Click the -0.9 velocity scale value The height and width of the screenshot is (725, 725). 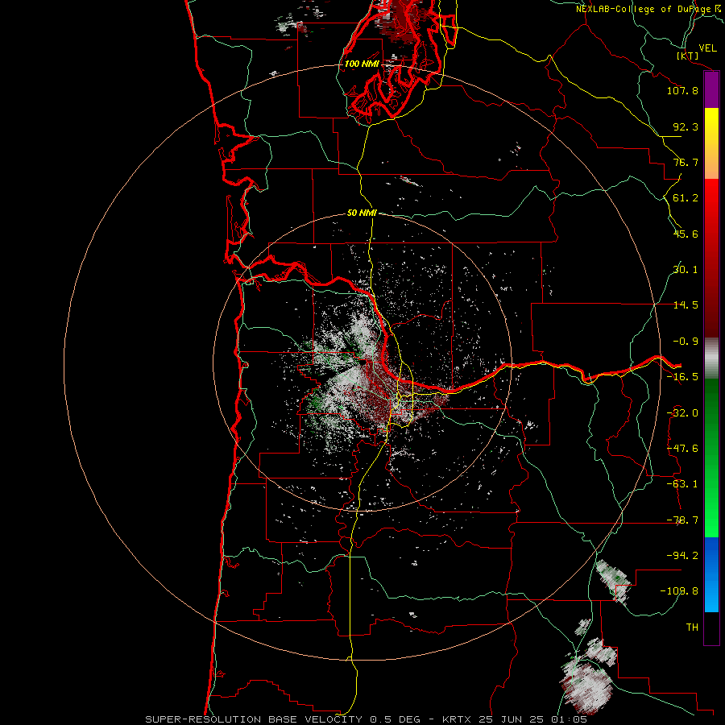pyautogui.click(x=686, y=342)
